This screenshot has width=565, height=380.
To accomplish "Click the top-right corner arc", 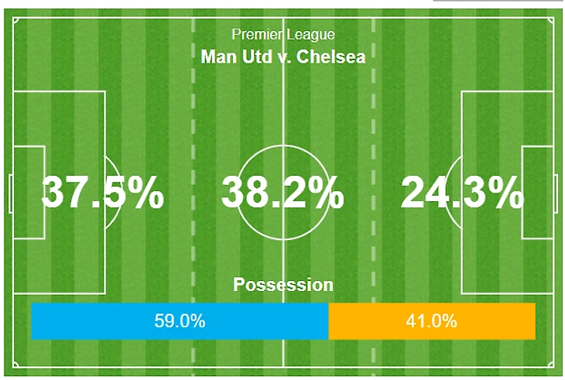I will [x=550, y=20].
